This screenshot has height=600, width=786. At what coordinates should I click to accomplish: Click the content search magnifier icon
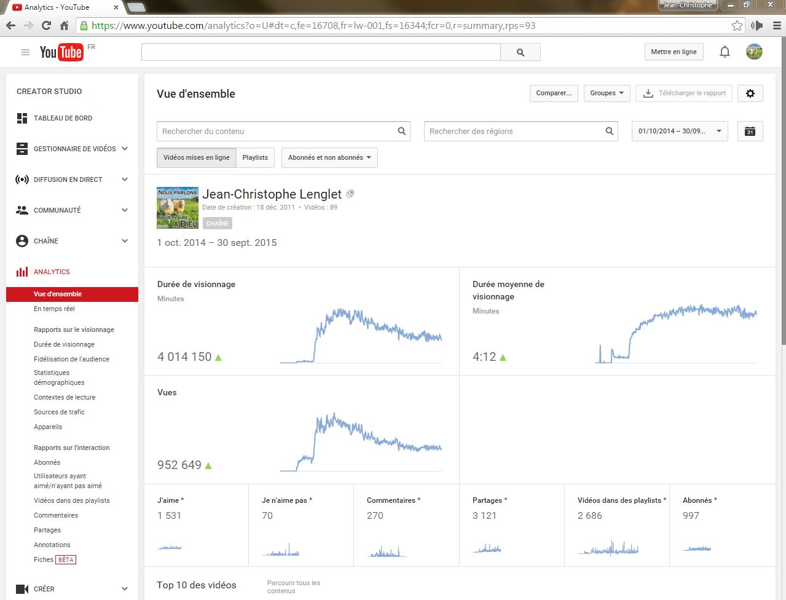tap(401, 131)
